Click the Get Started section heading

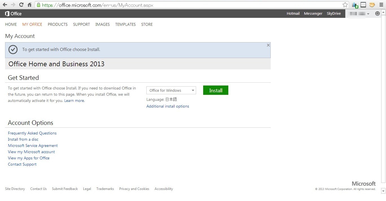[23, 78]
